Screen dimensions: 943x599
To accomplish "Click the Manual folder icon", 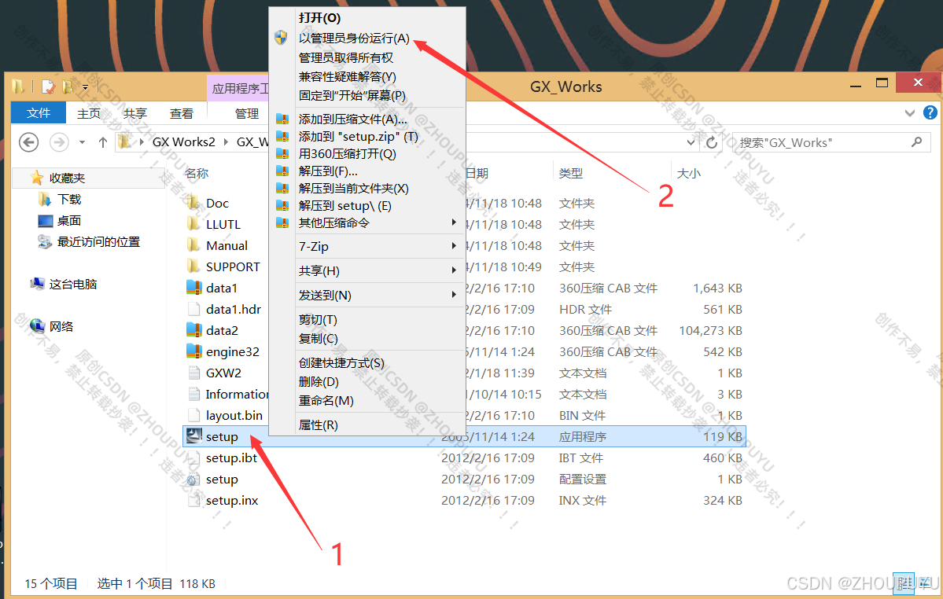I will click(x=193, y=245).
